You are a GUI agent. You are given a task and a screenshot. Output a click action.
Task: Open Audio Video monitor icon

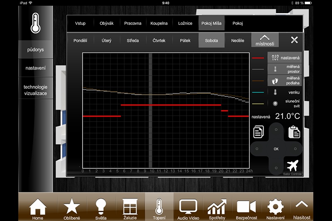tap(188, 209)
